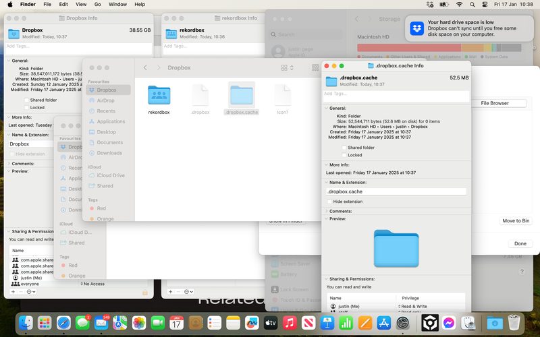Expand Comments section in .dropbox.cache Info
This screenshot has height=337, width=540.
(325, 211)
